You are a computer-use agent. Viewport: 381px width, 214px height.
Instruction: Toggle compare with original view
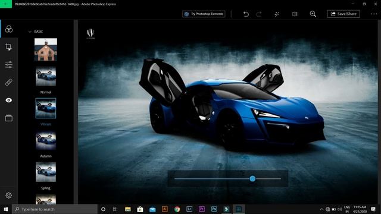coord(295,14)
